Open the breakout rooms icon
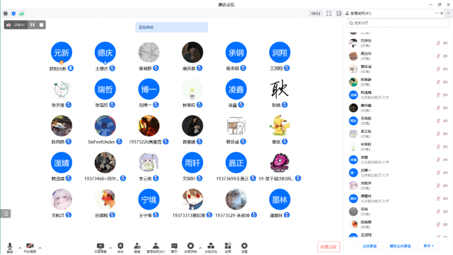The image size is (453, 255). [x=210, y=247]
